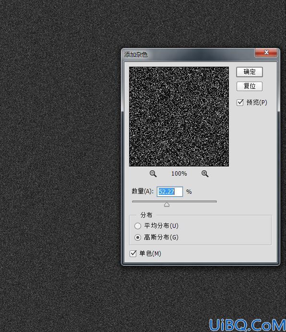This screenshot has width=286, height=332.
Task: Click the percent sign beside amount field
Action: pos(189,192)
